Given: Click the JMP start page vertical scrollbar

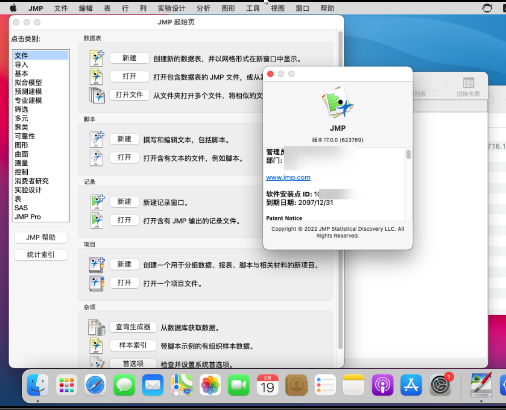Looking at the screenshot, I should pyautogui.click(x=340, y=190).
